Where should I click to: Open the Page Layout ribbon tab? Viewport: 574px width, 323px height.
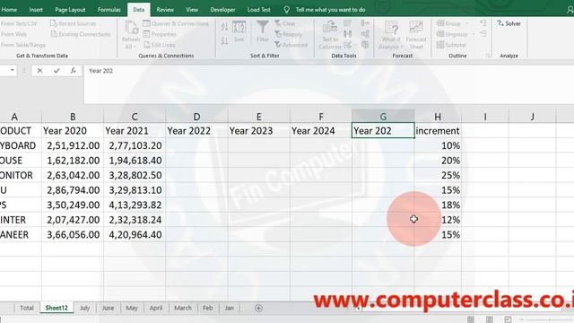(x=70, y=10)
